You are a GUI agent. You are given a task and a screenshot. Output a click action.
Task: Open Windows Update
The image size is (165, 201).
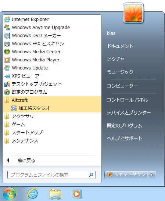click(52, 68)
